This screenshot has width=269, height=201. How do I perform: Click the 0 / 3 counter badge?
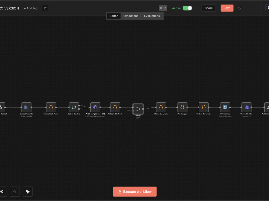click(163, 8)
